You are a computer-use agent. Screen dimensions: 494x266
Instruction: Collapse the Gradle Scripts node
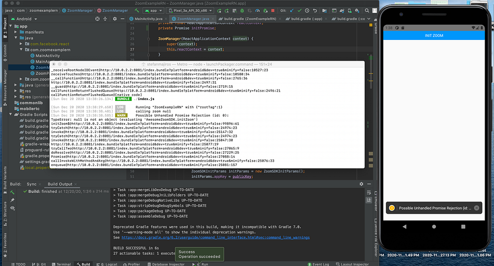10,114
